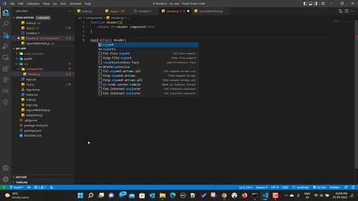Select the 'exports' suggestion
Image resolution: width=358 pixels, height=201 pixels.
148,49
